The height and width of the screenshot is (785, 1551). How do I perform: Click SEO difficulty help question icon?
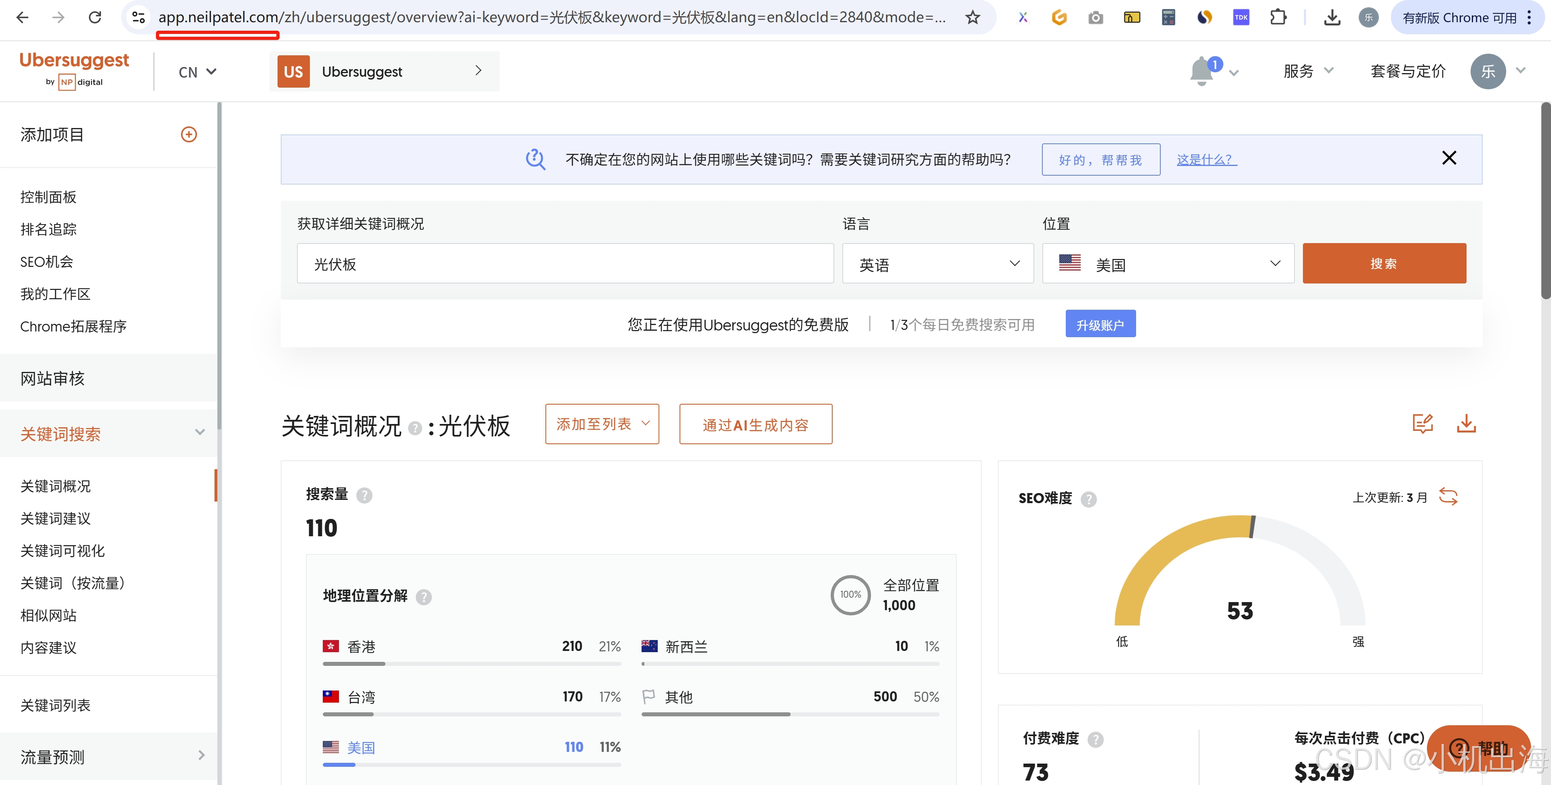click(1088, 499)
